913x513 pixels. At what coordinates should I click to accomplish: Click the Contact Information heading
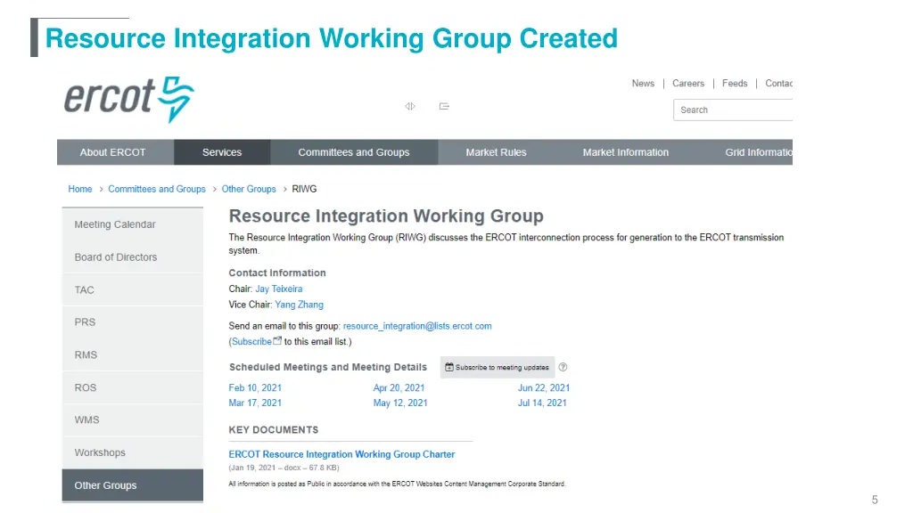click(x=277, y=273)
